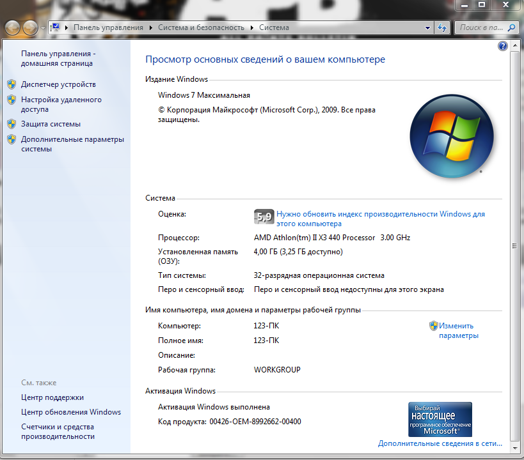Click the computer icon in the address bar

tap(56, 27)
